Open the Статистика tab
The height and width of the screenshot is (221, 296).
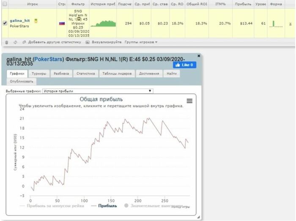click(x=86, y=74)
